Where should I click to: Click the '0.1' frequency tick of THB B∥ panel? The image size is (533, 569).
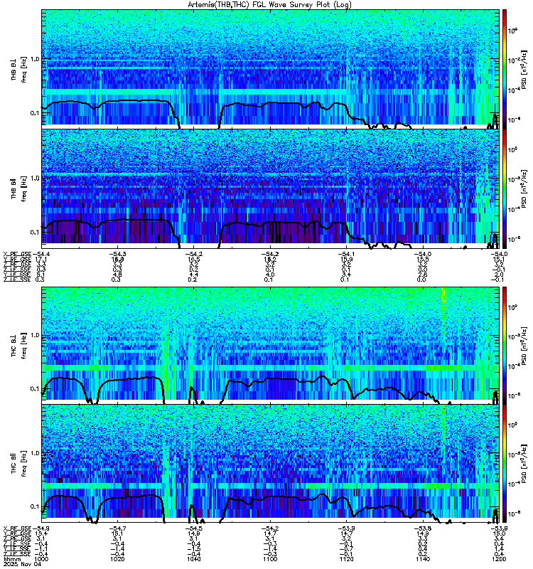point(35,232)
